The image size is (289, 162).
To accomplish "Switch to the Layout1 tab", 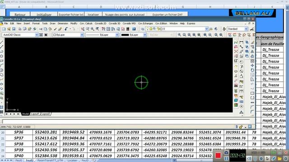I will 35,114.
